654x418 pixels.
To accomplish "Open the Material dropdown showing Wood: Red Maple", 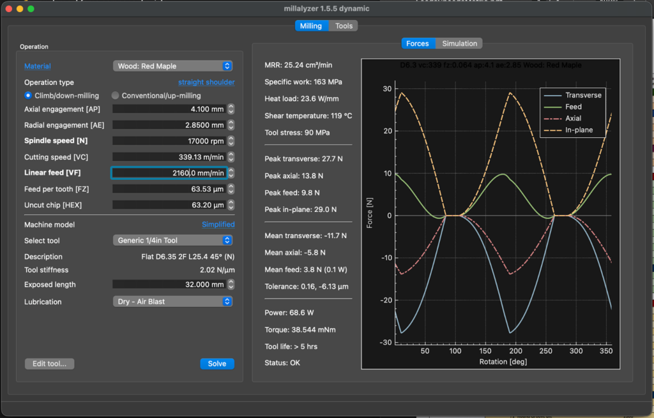I will click(x=172, y=66).
